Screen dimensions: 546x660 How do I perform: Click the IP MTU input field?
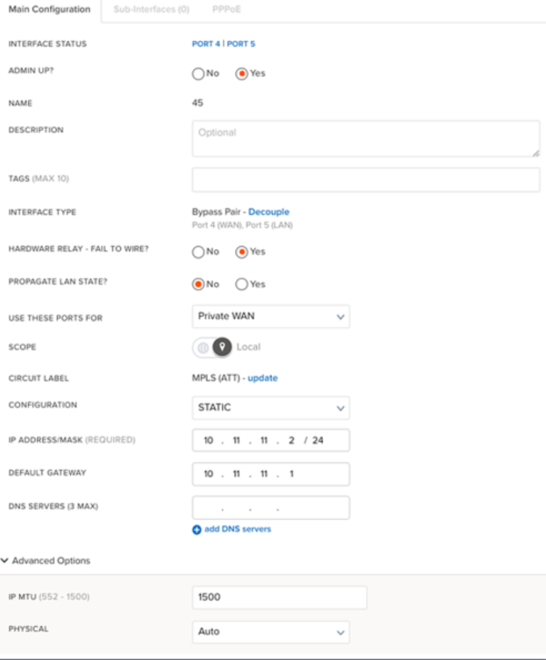click(279, 598)
